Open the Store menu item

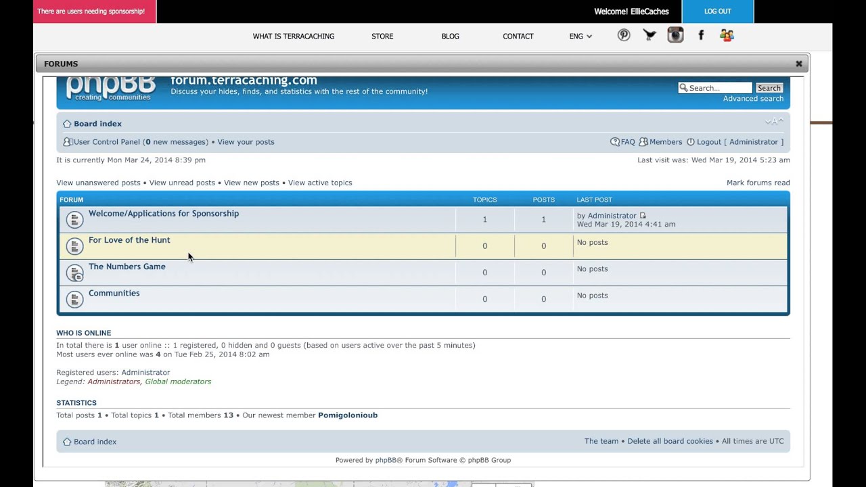pos(382,37)
